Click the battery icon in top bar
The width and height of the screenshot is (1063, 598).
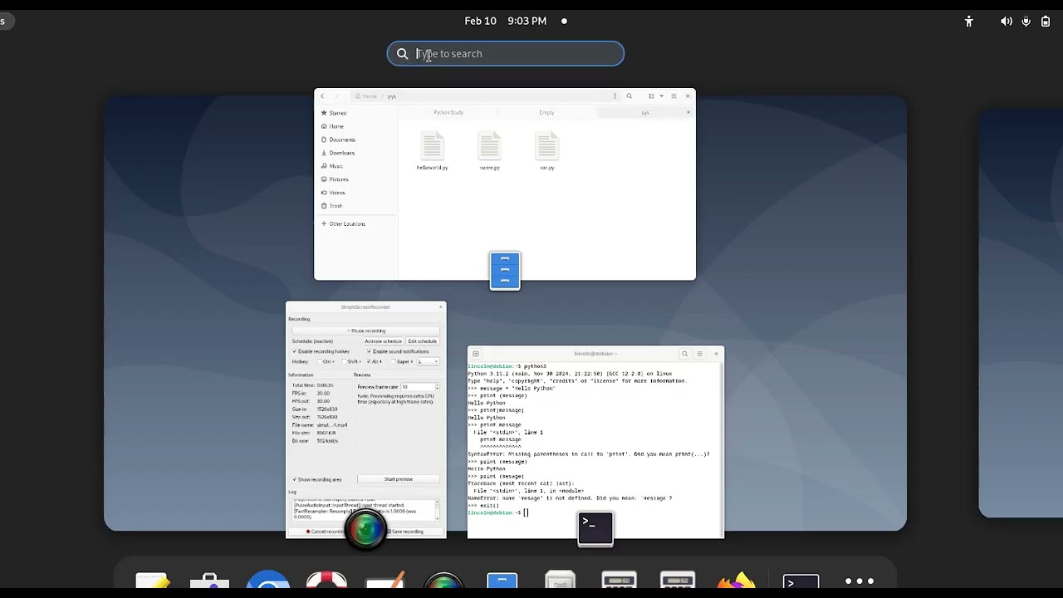coord(1046,22)
